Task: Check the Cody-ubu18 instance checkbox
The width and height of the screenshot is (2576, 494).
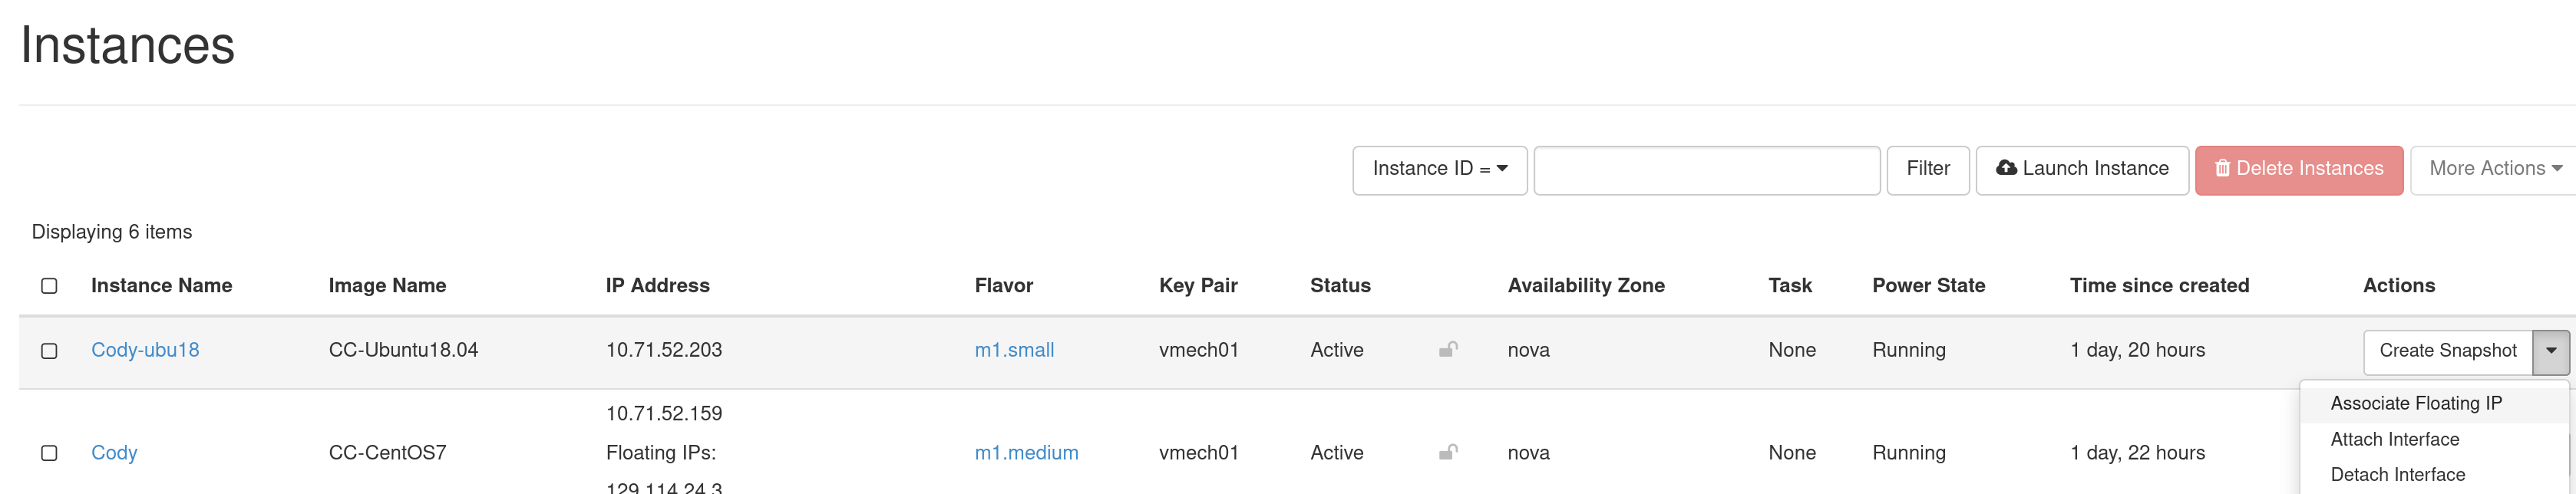Action: point(49,351)
